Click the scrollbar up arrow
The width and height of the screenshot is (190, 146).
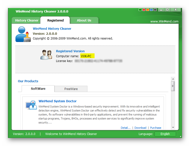(x=173, y=79)
